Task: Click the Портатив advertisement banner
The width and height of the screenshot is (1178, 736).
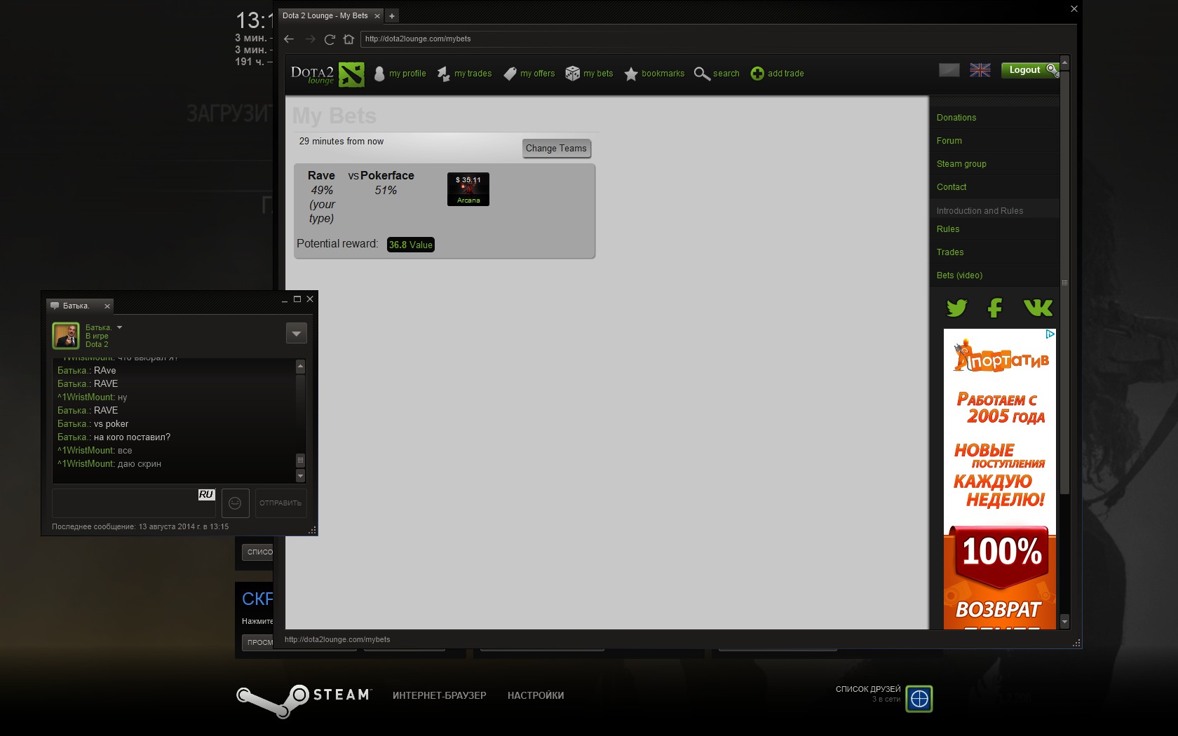Action: pos(1000,479)
